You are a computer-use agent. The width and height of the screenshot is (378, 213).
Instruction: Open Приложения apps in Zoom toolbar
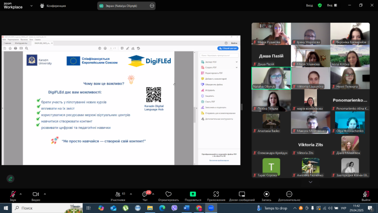[x=216, y=196]
